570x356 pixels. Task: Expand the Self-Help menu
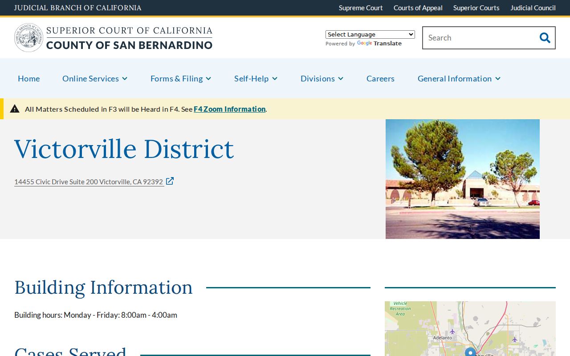[256, 78]
